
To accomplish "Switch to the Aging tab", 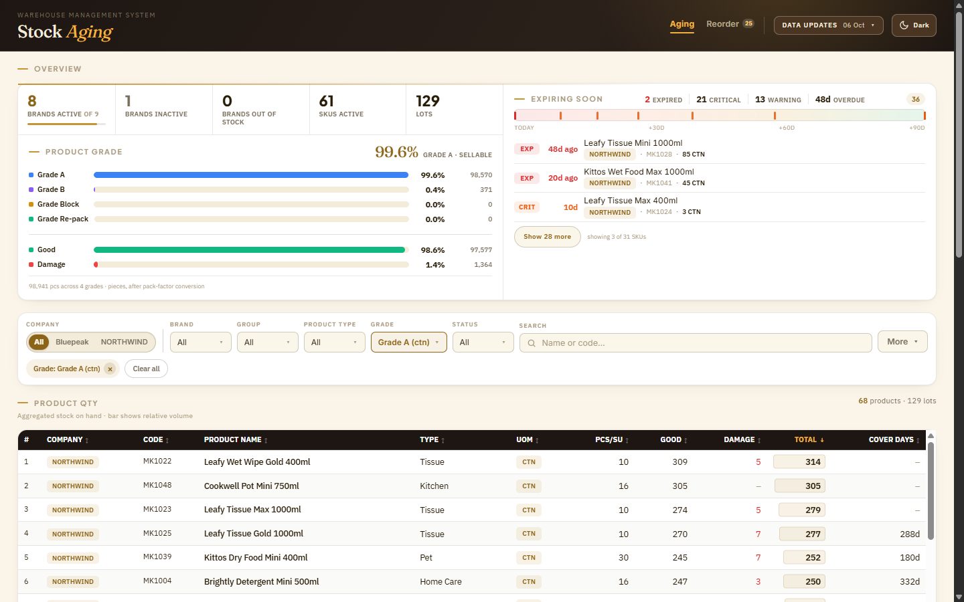I will click(x=682, y=24).
